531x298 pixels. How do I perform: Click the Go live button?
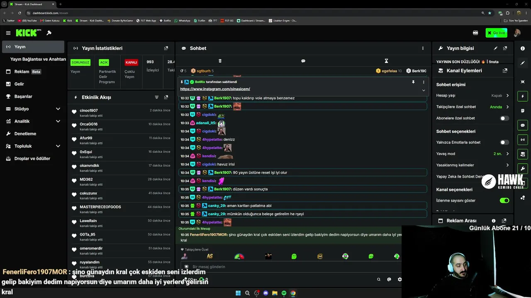click(496, 33)
